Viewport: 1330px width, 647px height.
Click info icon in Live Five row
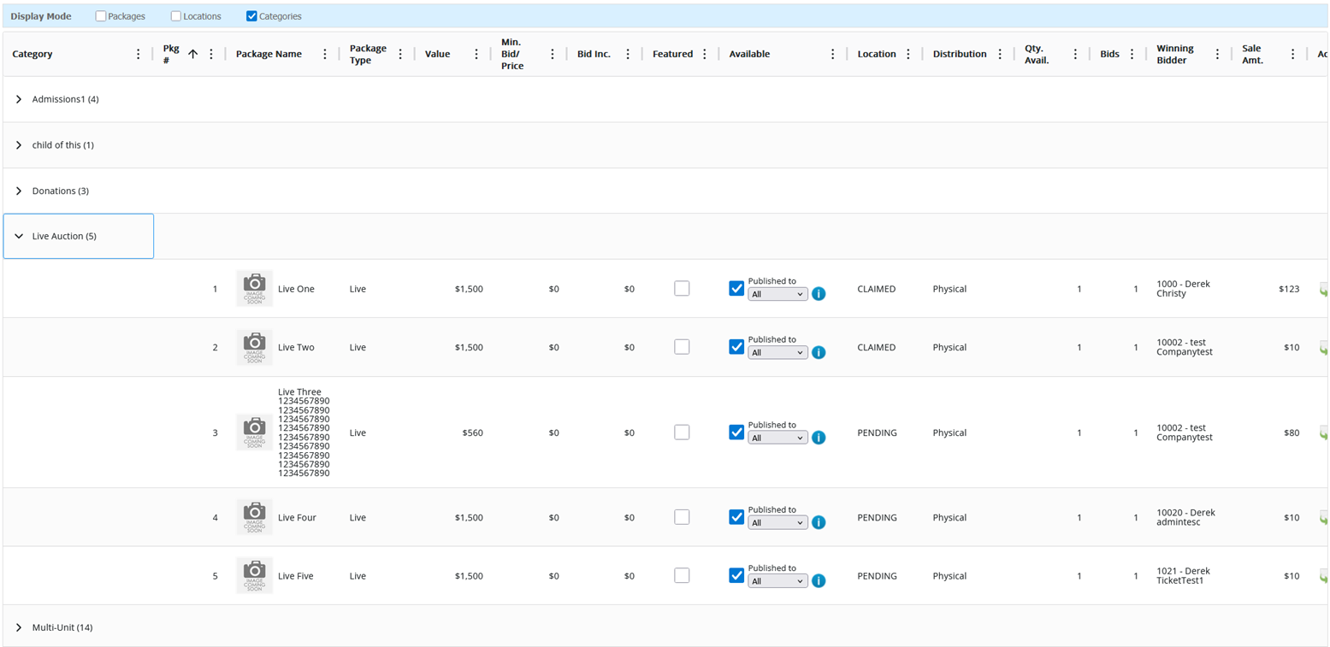(819, 581)
